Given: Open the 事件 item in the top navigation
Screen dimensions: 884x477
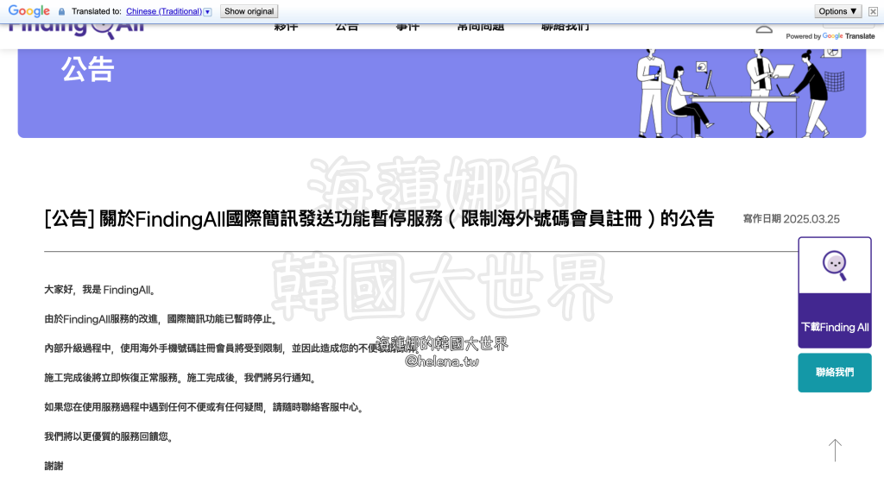Looking at the screenshot, I should [407, 28].
